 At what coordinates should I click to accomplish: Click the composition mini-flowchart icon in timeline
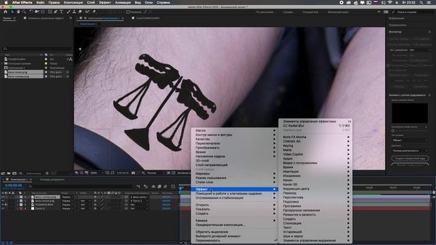click(x=138, y=186)
